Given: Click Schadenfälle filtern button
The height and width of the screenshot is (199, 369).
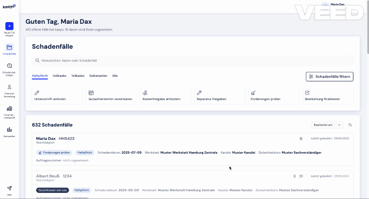Looking at the screenshot, I should point(330,77).
